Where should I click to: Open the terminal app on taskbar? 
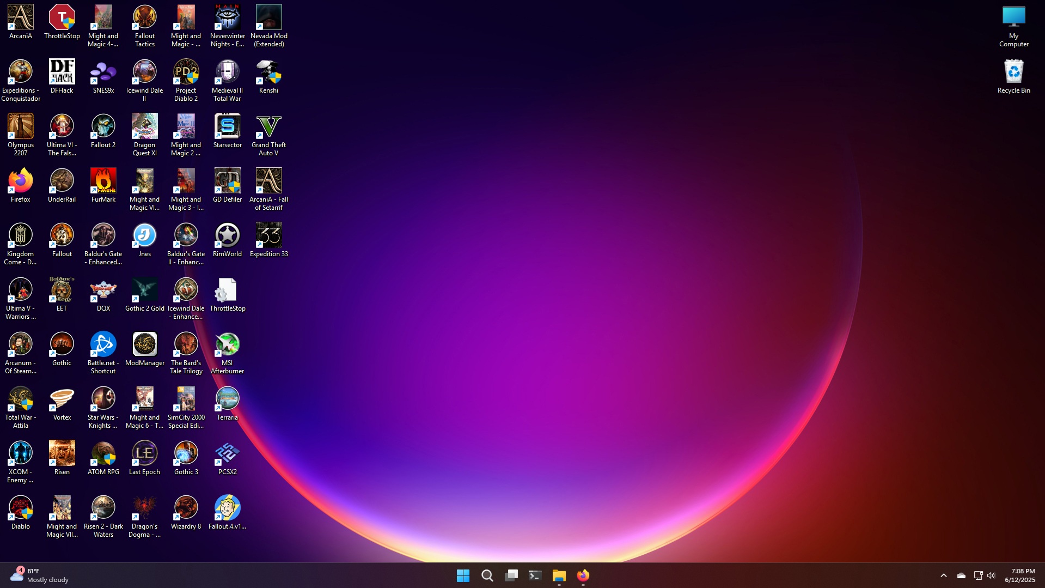535,575
